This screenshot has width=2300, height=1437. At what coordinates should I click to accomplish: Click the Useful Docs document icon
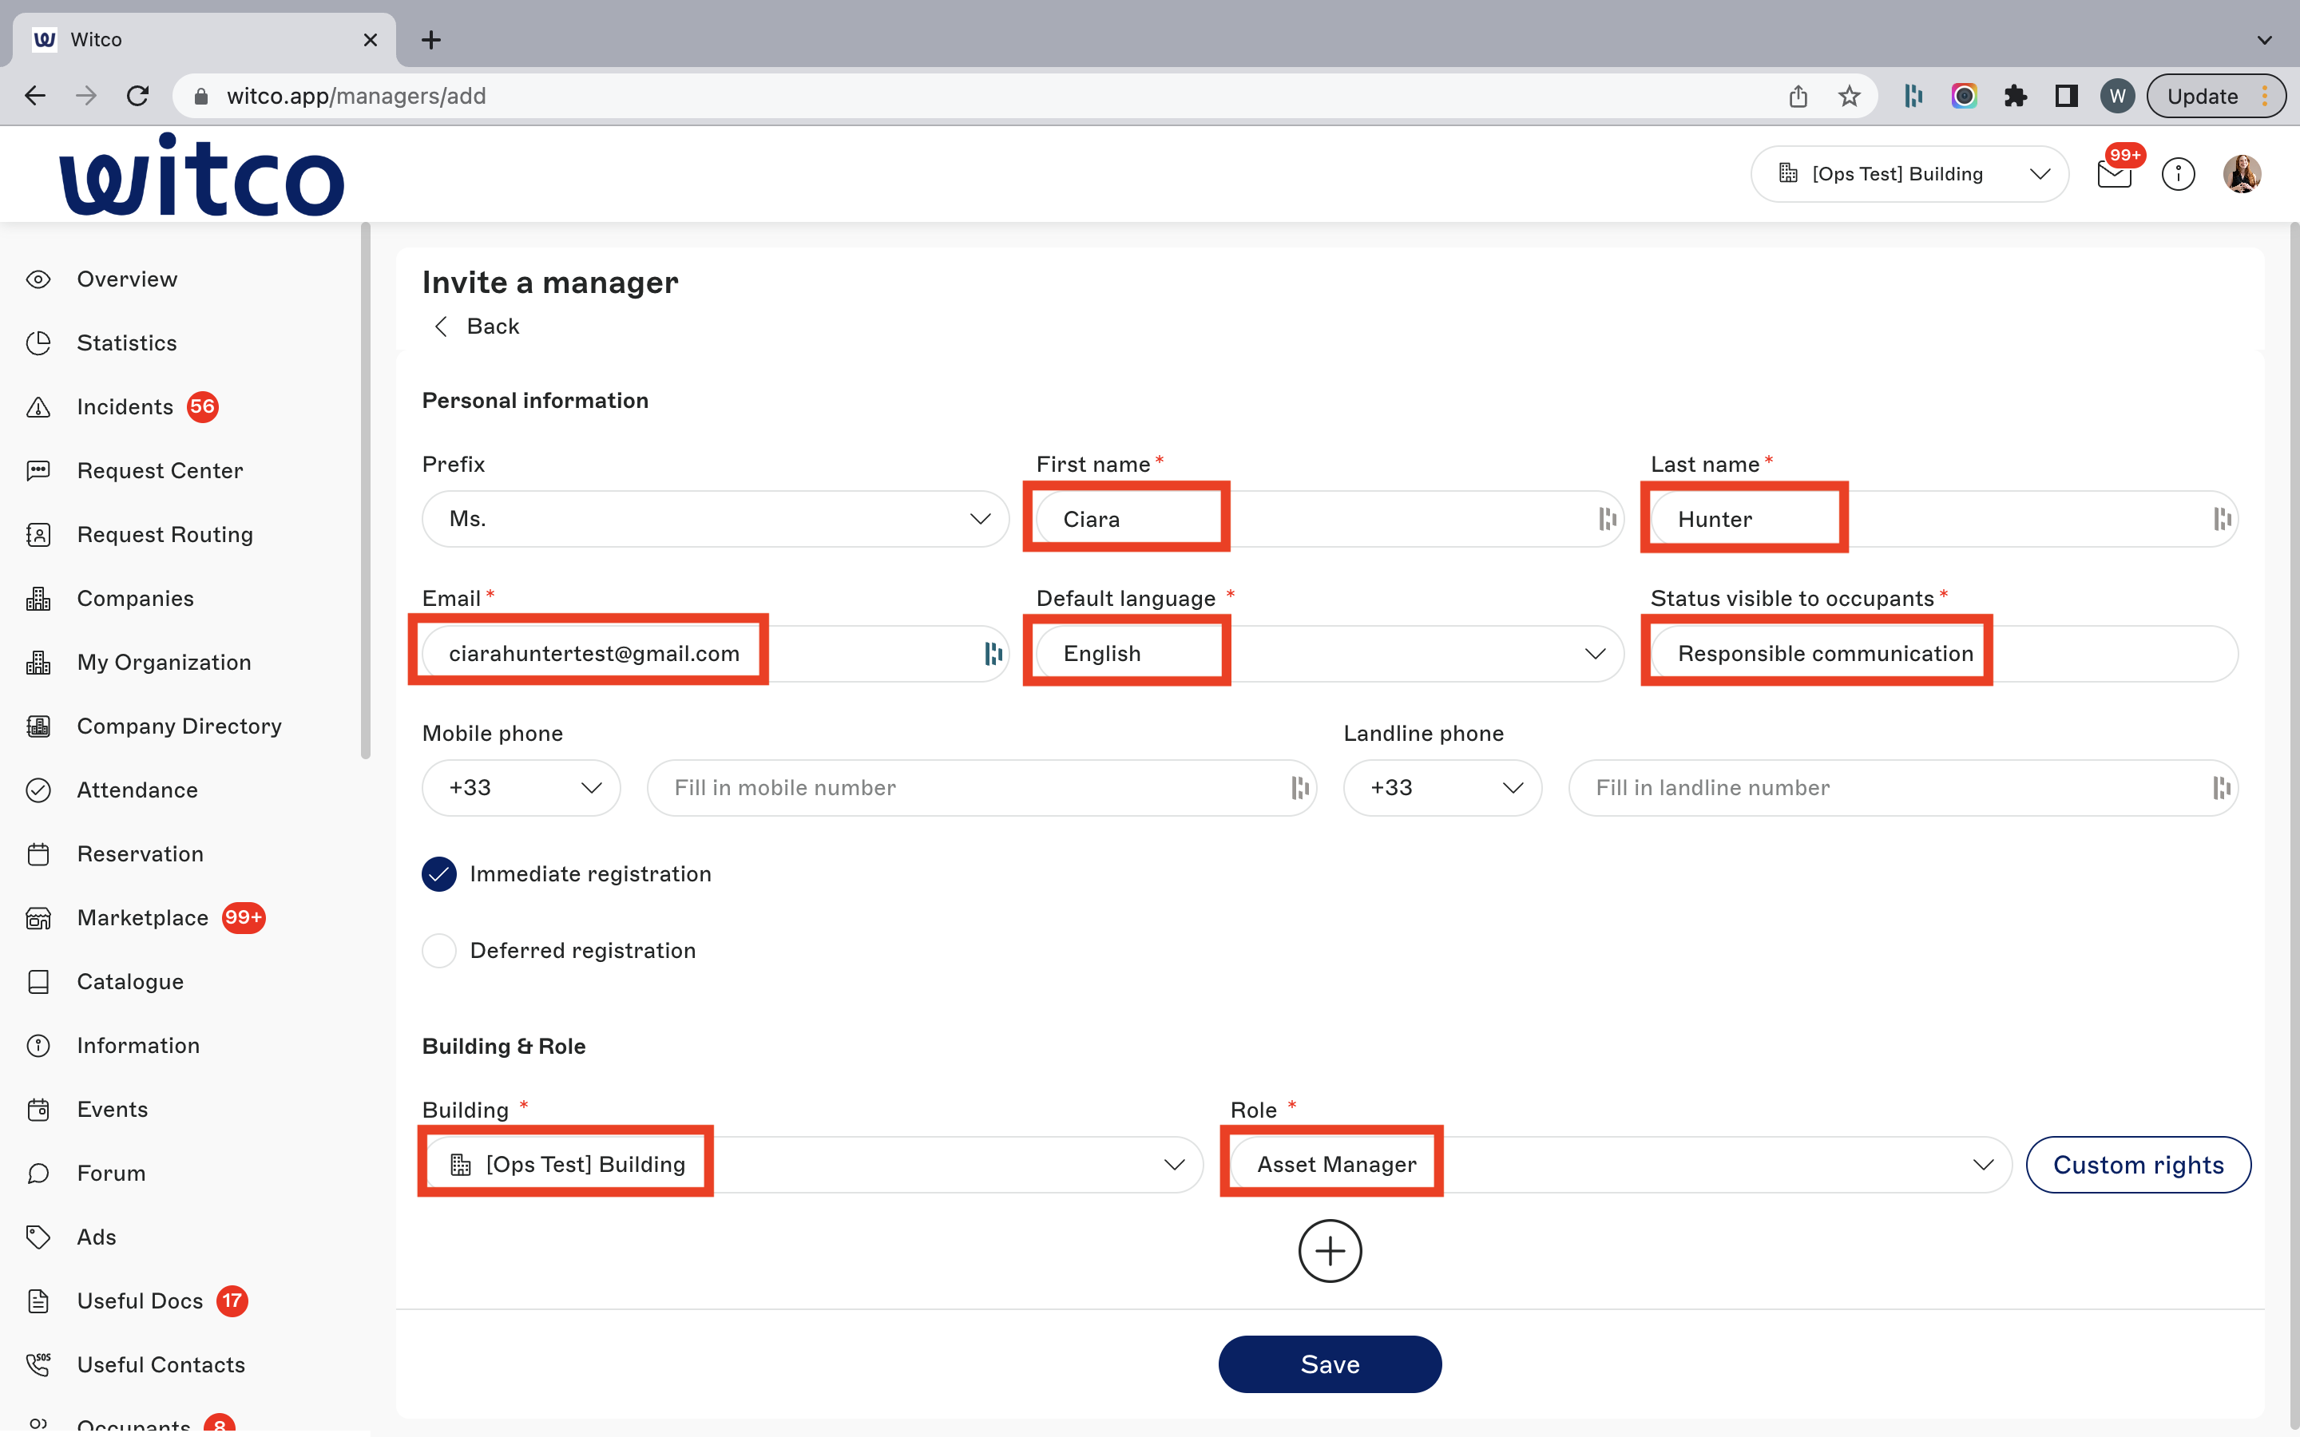click(x=38, y=1301)
